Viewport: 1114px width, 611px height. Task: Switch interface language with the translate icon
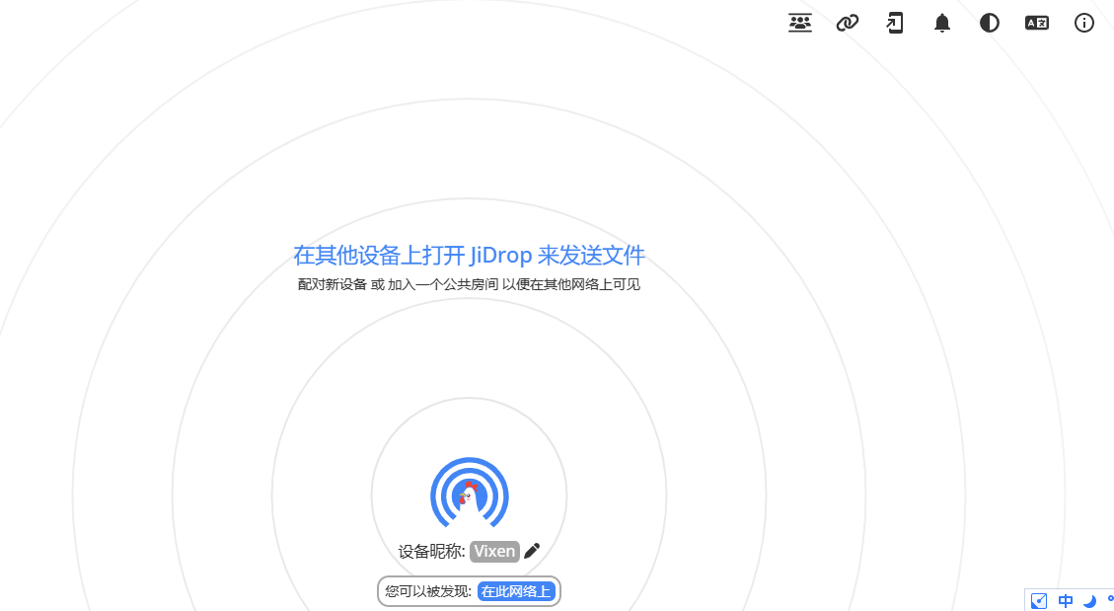(x=1036, y=23)
